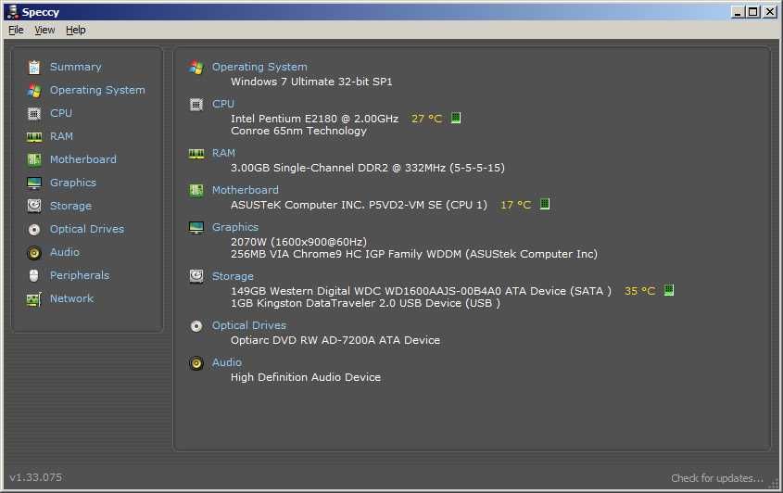Select Peripherals in the sidebar

pyautogui.click(x=80, y=275)
